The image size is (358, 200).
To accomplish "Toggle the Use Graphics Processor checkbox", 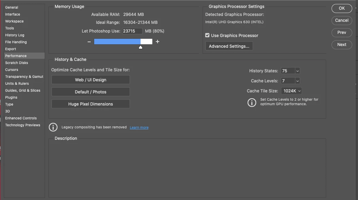I will [x=207, y=35].
